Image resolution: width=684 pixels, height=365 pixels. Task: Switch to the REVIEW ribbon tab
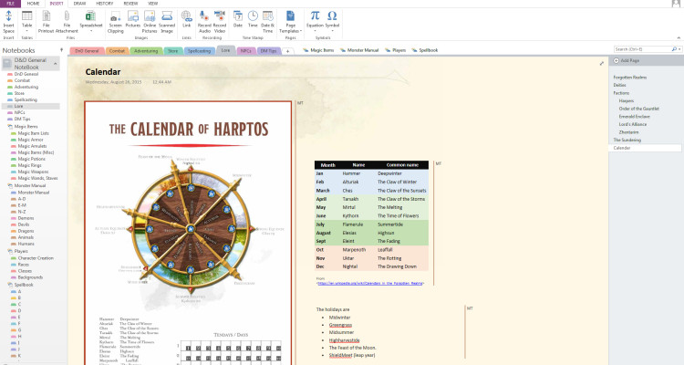click(x=130, y=4)
